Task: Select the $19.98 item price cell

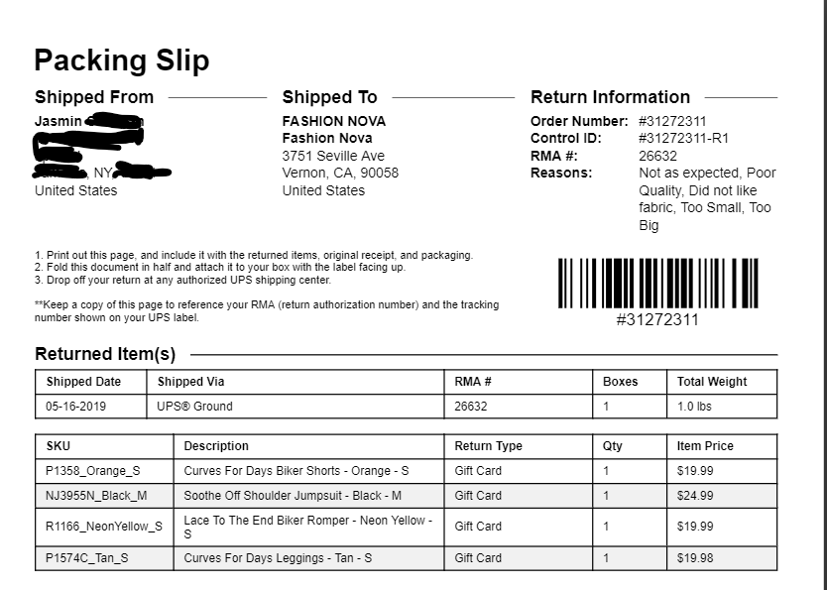Action: pos(722,558)
